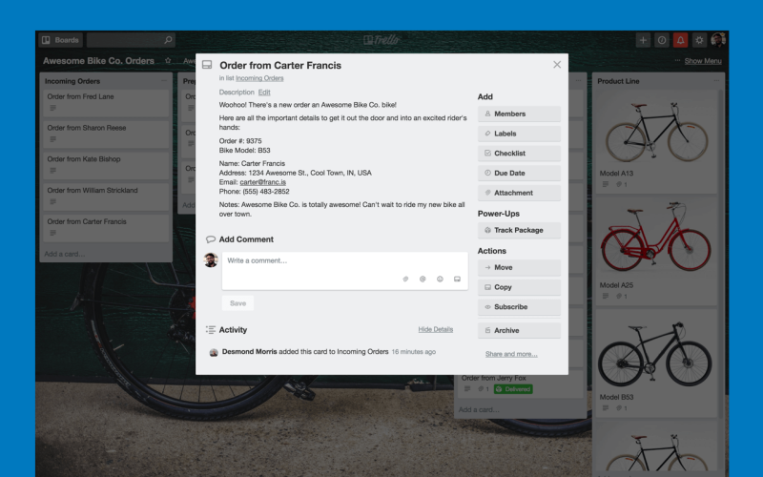Open Order from Carter Francis board card
The width and height of the screenshot is (763, 477).
106,227
